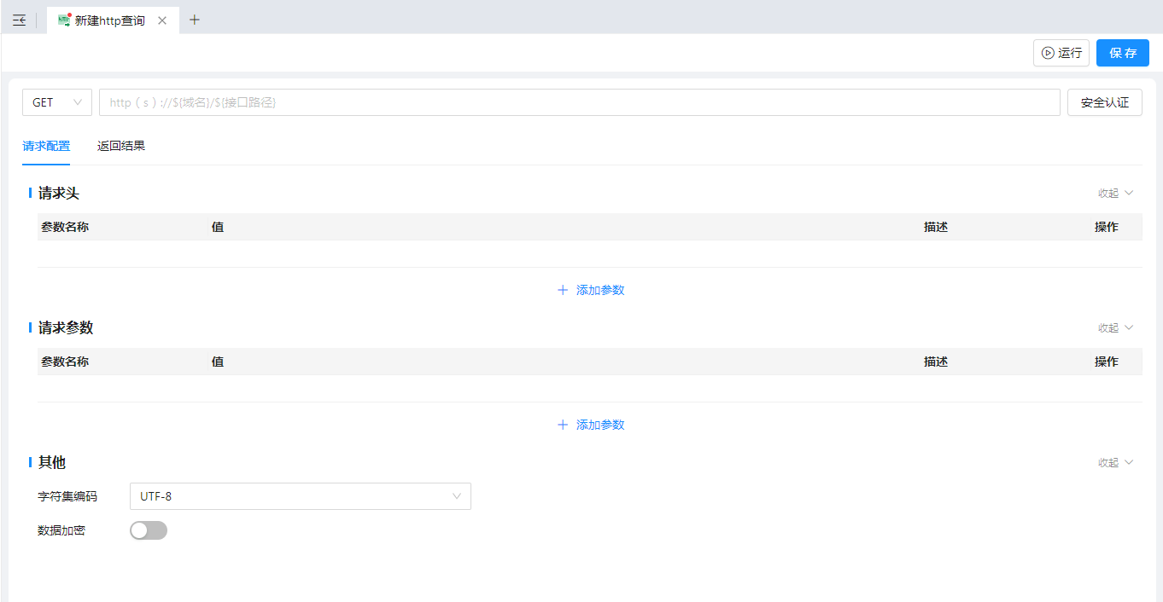
Task: Collapse the 请求参数 section
Action: point(1115,328)
